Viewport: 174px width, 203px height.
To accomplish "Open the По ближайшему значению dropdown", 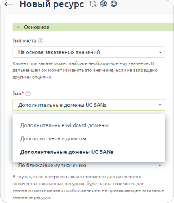I will pyautogui.click(x=89, y=166).
